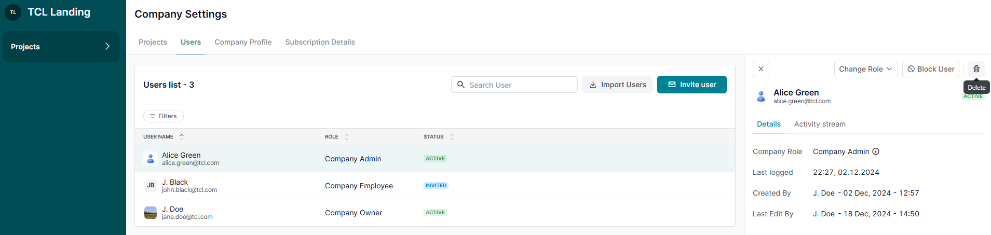
Task: Click the TCL Landing title
Action: 59,12
